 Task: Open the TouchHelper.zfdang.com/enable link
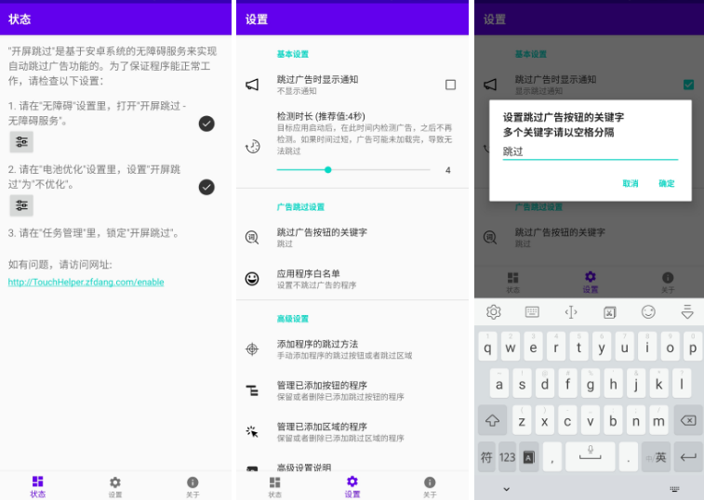tap(86, 282)
